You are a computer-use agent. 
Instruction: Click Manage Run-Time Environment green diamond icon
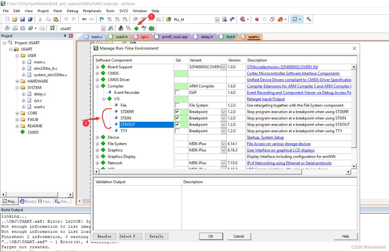(x=136, y=28)
